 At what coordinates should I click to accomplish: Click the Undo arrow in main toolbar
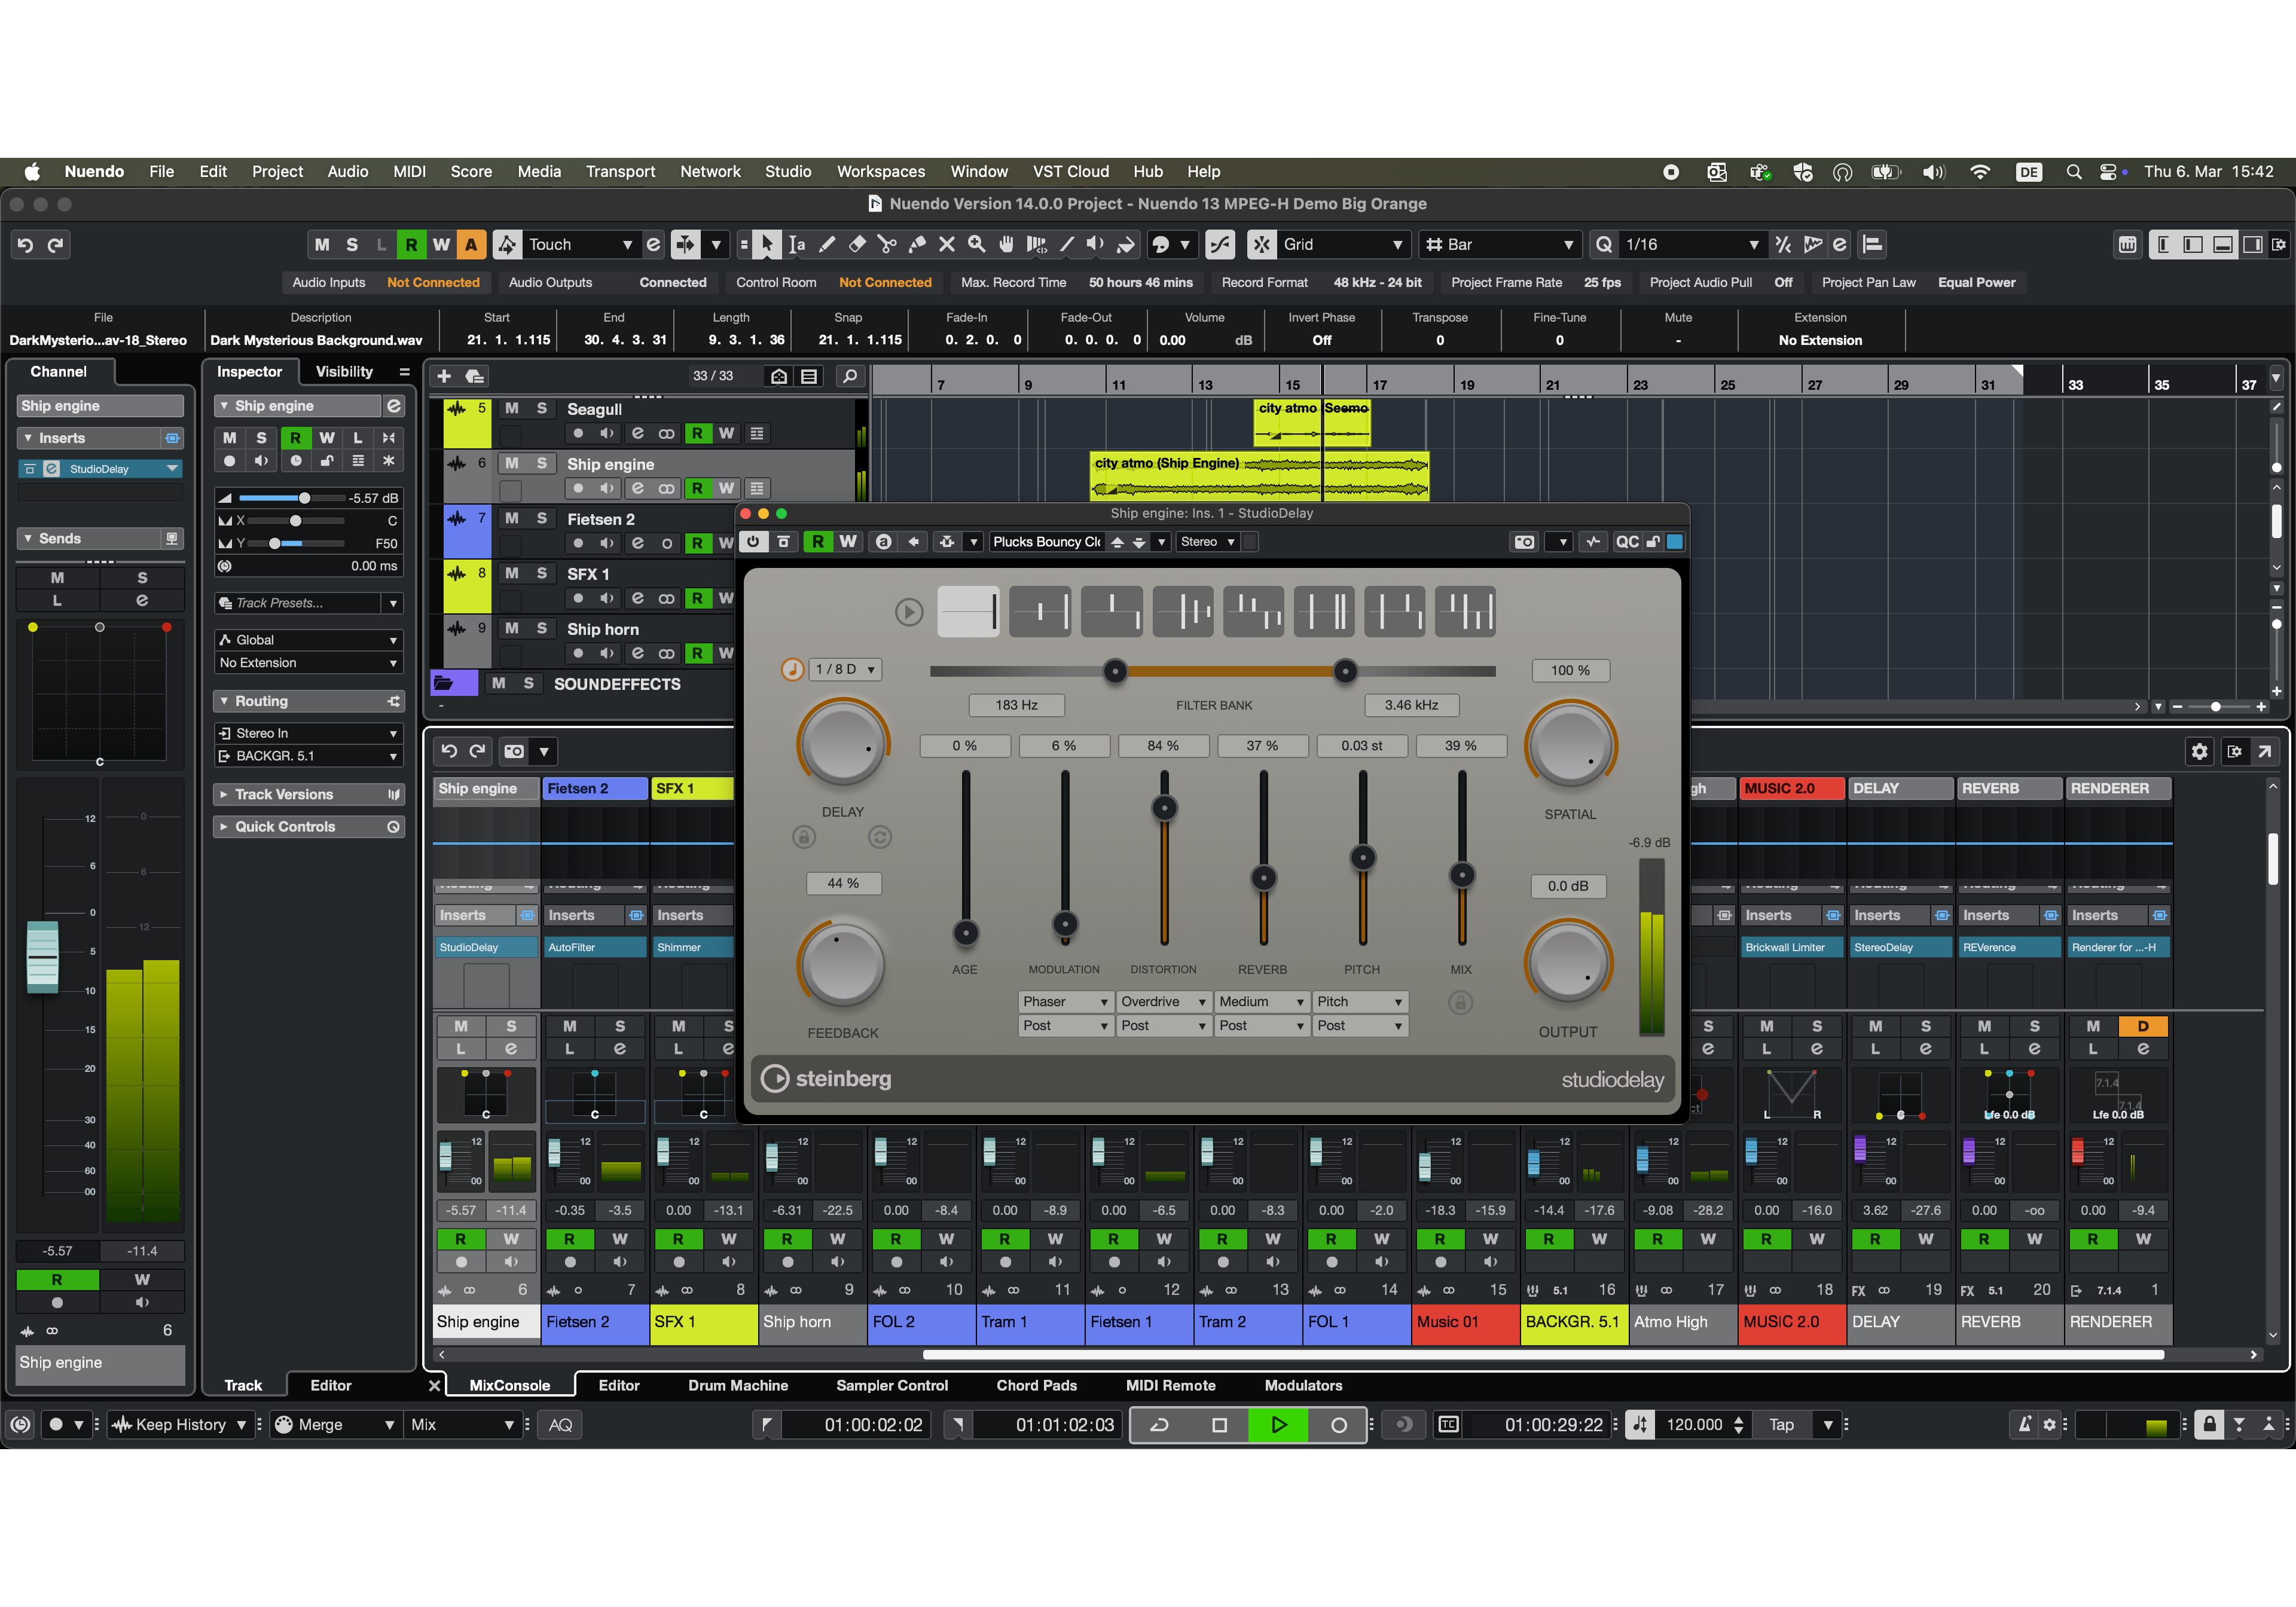[25, 245]
